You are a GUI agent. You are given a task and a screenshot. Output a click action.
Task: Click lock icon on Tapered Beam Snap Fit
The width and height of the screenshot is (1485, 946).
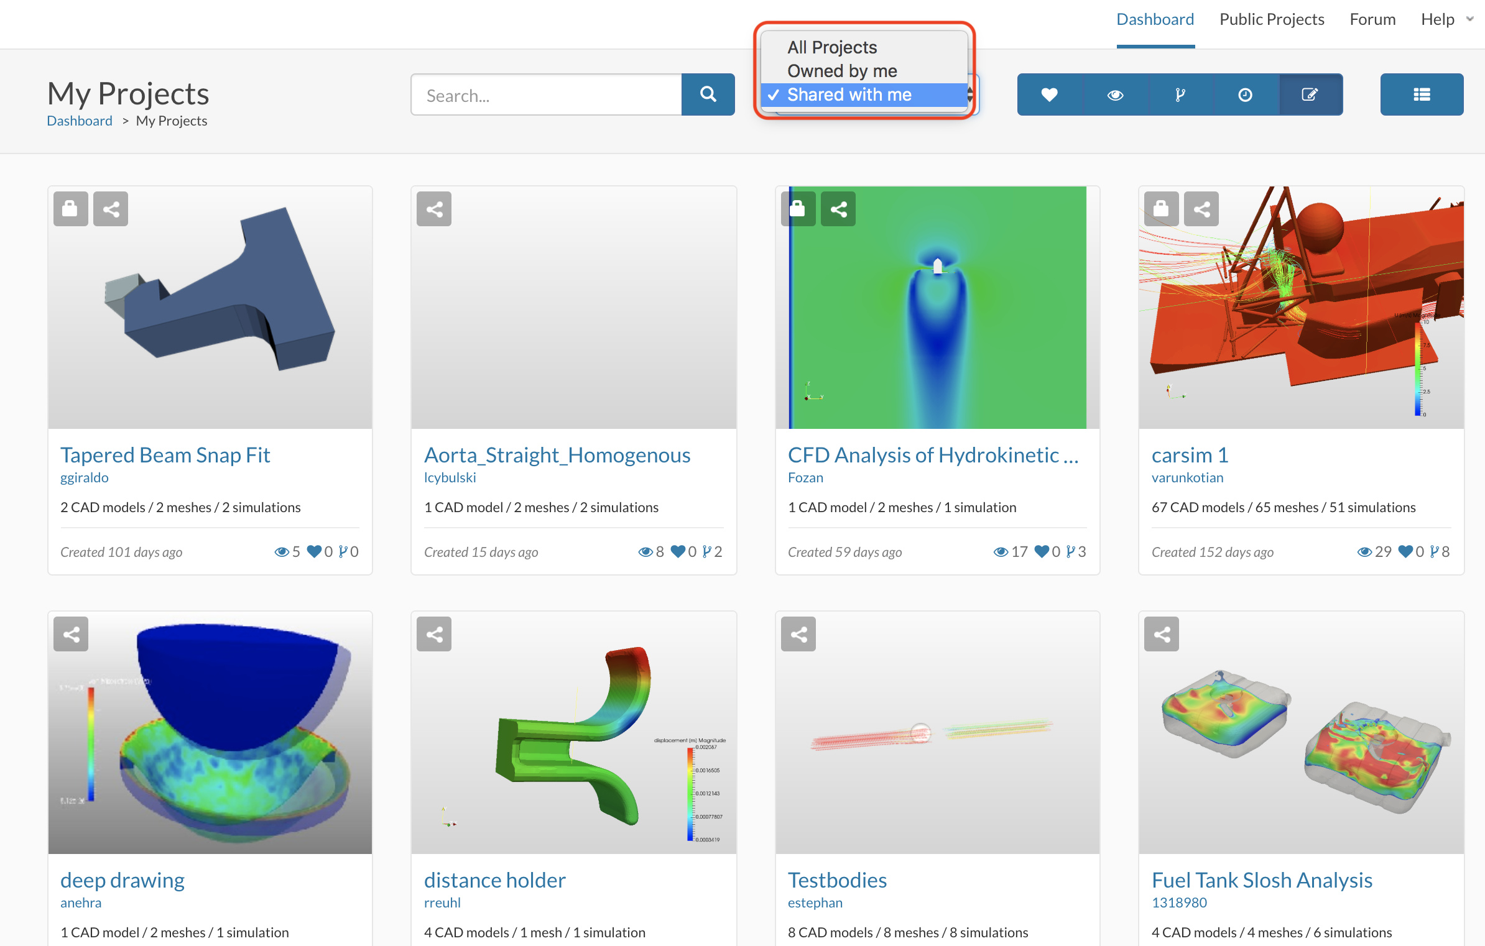pyautogui.click(x=70, y=209)
